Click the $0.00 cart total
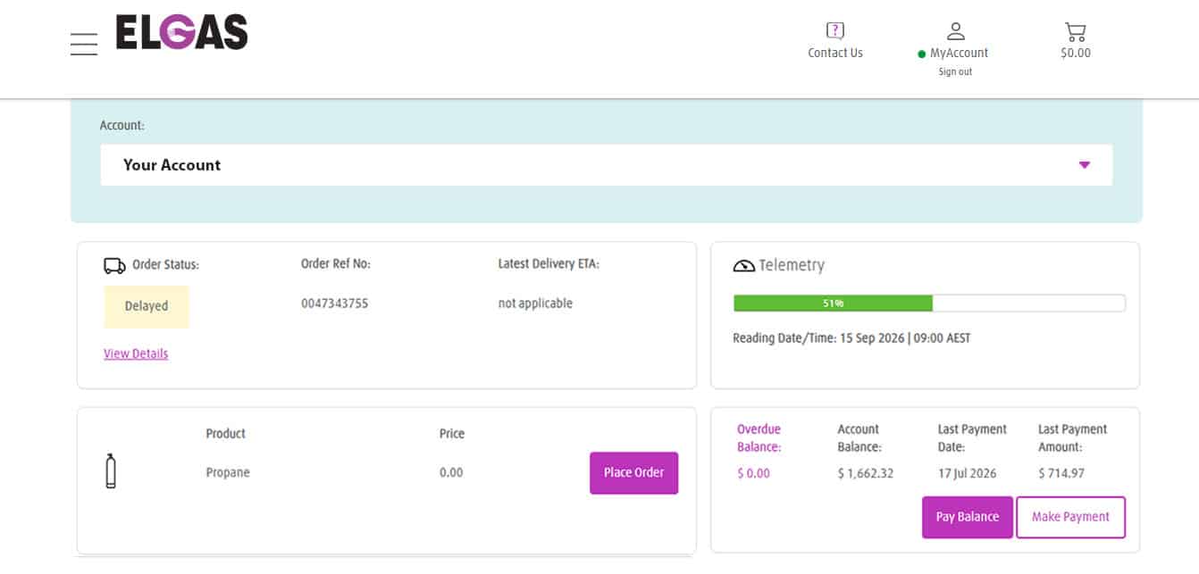Image resolution: width=1199 pixels, height=574 pixels. click(x=1076, y=53)
